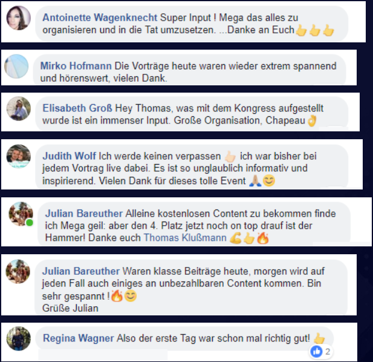Click avatar beside 'Waren klasse Beiträge' comment

pyautogui.click(x=18, y=271)
